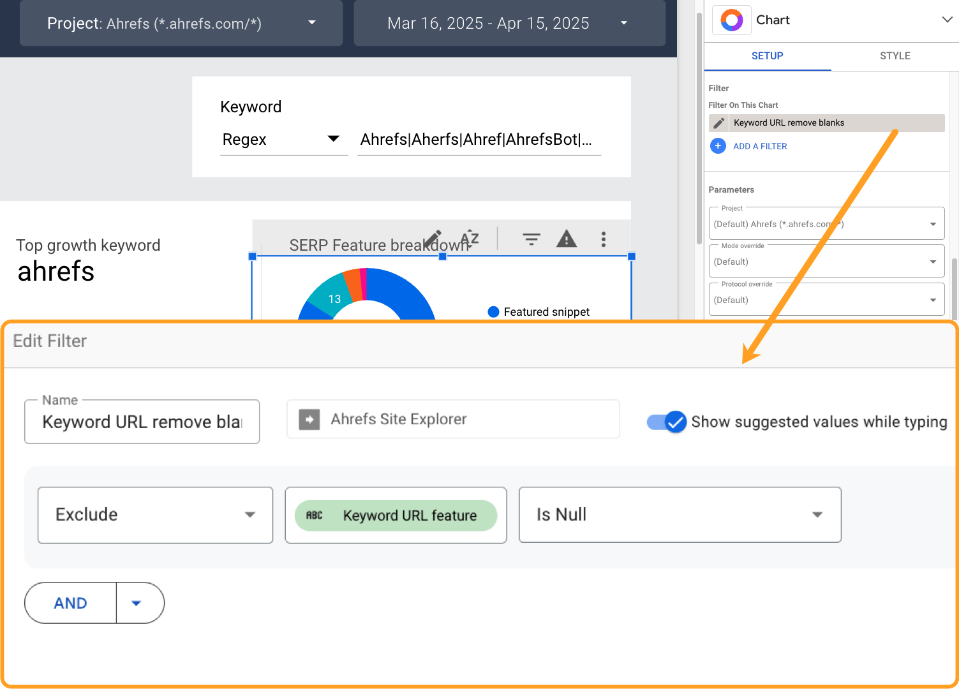Screen dimensions: 959x689
Task: Click the Ahrefs Site Explorer data source icon
Action: coord(309,419)
